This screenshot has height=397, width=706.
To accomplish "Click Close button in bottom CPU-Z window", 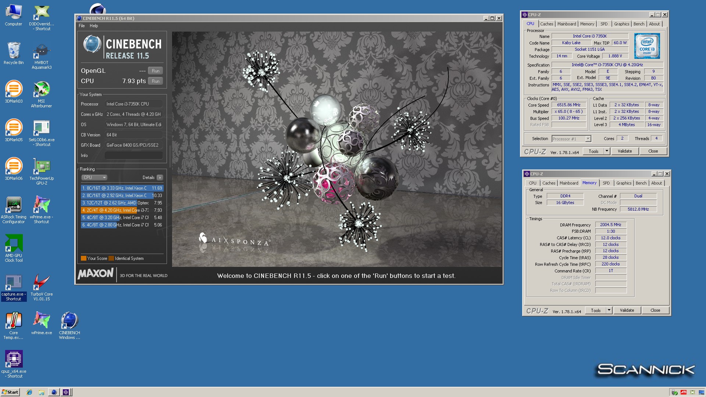I will coord(655,310).
